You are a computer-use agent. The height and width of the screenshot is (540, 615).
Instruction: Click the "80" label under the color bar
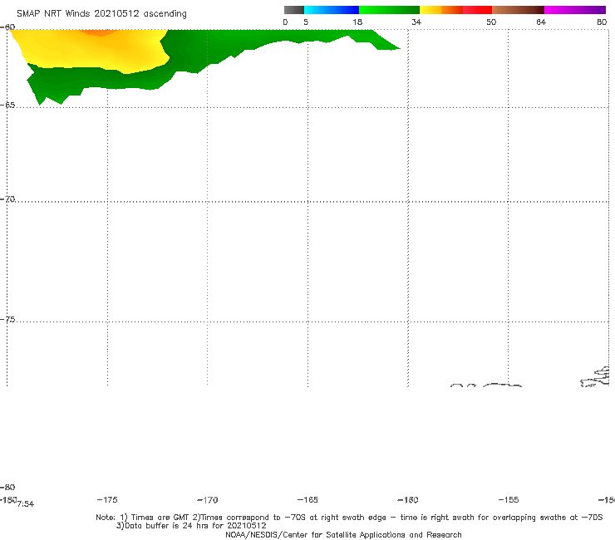(x=602, y=22)
